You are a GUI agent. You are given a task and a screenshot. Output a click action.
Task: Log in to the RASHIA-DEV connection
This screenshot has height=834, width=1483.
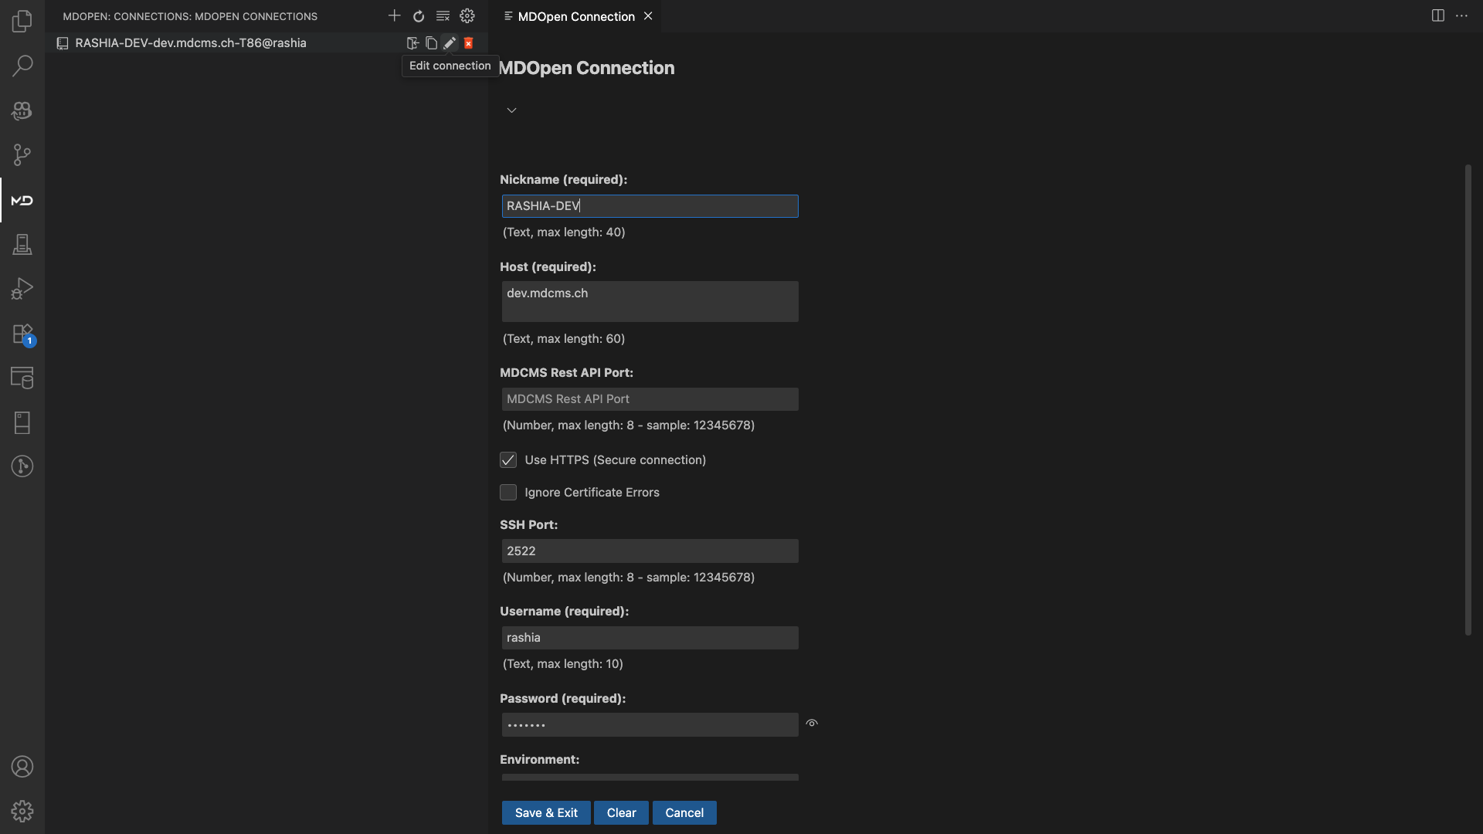pos(412,43)
